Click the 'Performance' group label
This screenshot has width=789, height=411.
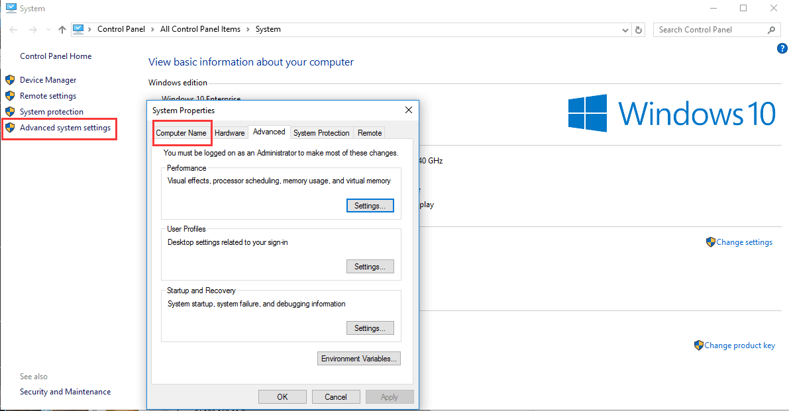(187, 168)
